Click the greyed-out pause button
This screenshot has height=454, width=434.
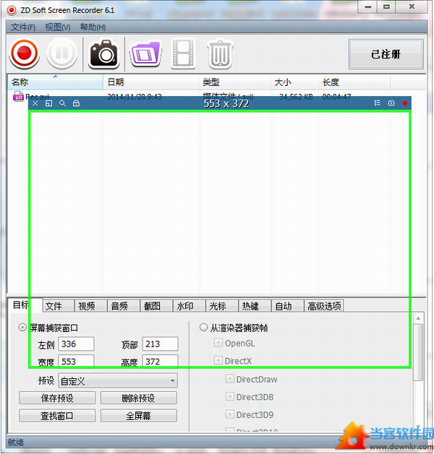tap(61, 53)
